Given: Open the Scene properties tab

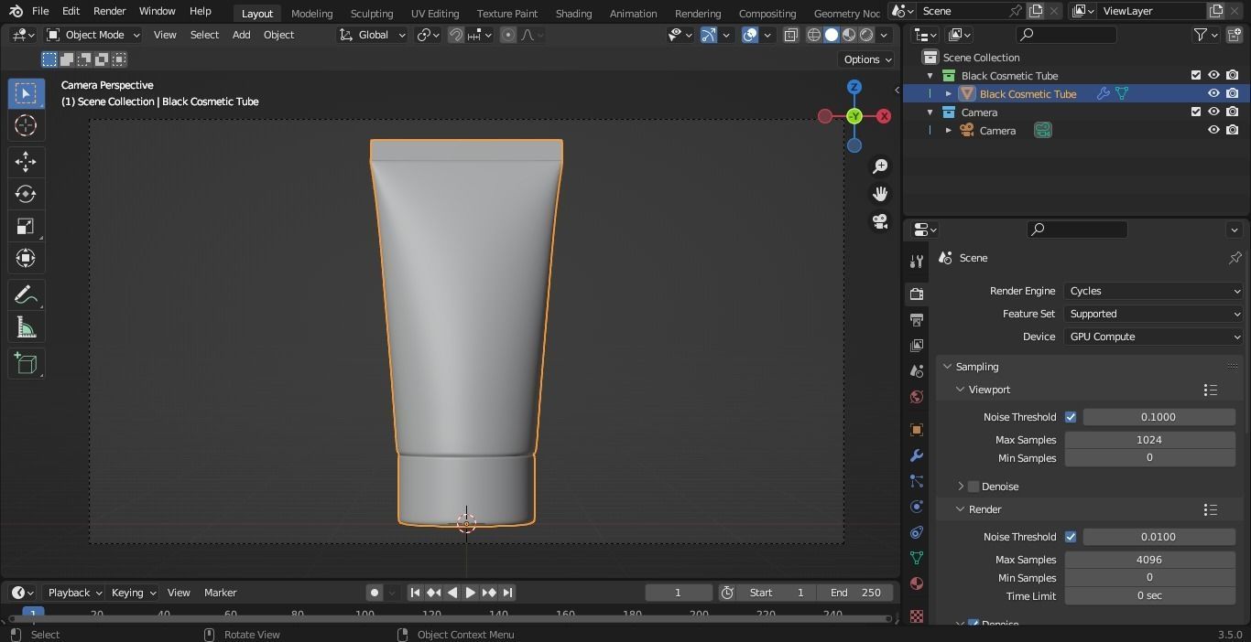Looking at the screenshot, I should click(917, 370).
